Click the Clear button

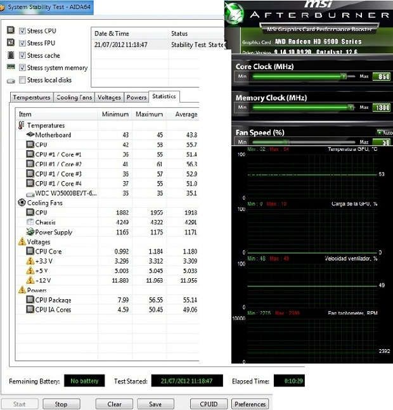pyautogui.click(x=114, y=404)
